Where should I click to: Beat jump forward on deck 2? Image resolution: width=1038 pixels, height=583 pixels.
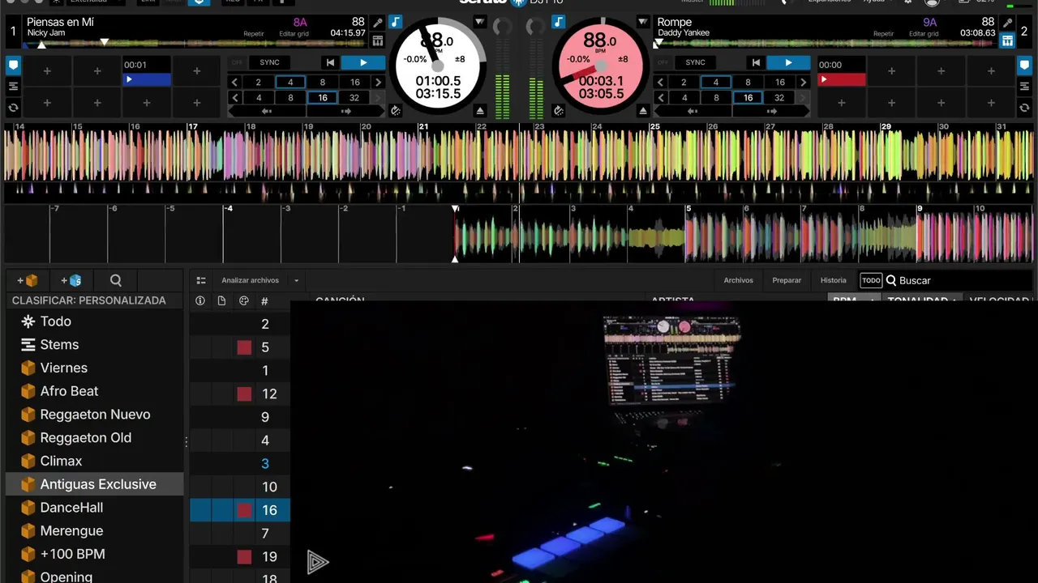771,112
